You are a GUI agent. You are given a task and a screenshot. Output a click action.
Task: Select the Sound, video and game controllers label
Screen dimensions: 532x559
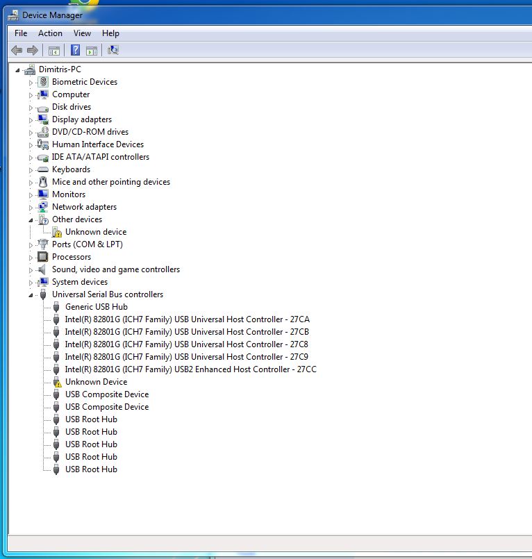[x=116, y=269]
